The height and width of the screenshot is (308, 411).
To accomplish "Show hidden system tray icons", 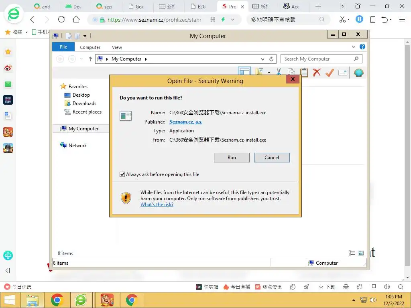I will tap(354, 300).
